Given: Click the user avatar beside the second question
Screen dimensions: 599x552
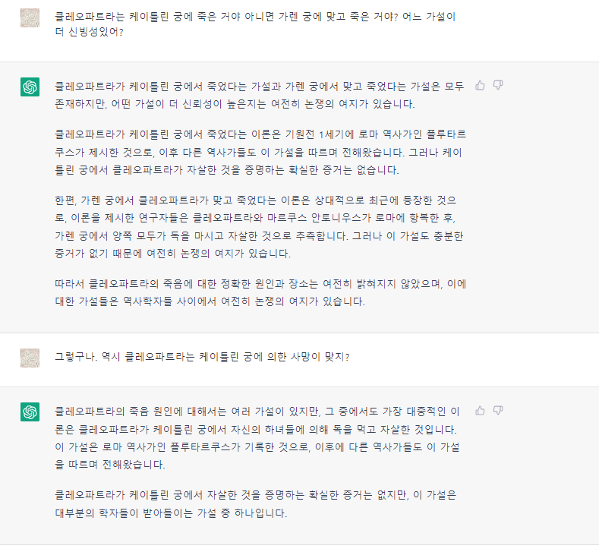Looking at the screenshot, I should [30, 357].
